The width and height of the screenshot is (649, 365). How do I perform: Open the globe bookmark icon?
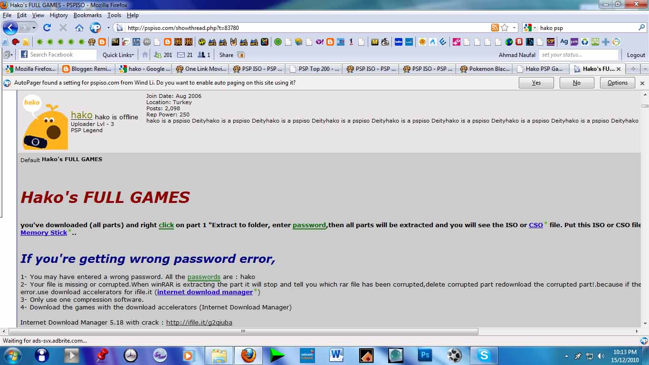coord(509,42)
